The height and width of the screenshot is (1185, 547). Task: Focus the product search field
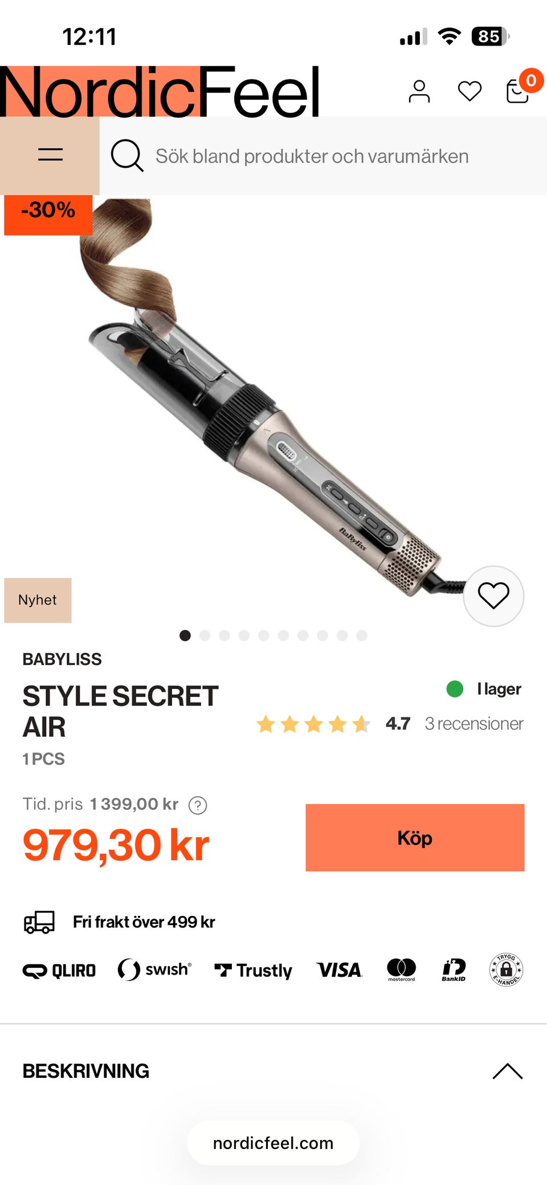(323, 156)
